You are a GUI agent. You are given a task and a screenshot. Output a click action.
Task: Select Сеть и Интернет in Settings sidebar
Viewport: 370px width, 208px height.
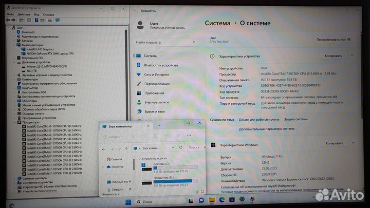tap(157, 74)
